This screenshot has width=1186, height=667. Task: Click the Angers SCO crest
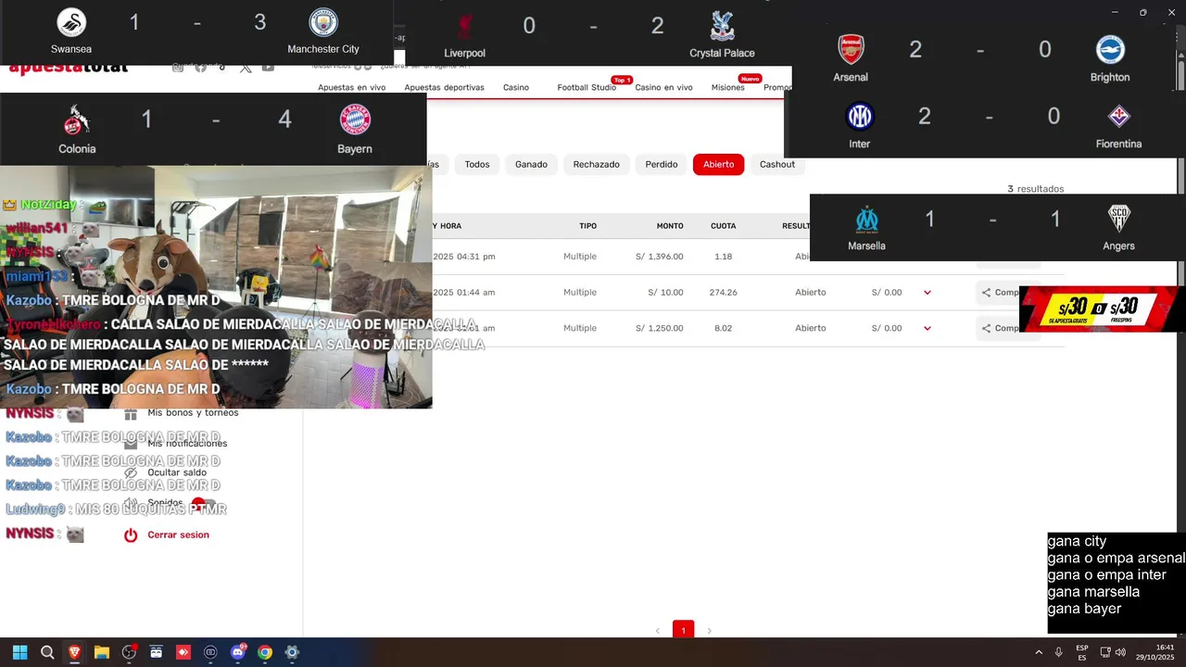[x=1118, y=219]
